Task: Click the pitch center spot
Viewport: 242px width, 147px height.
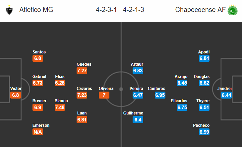Action: 121,89
